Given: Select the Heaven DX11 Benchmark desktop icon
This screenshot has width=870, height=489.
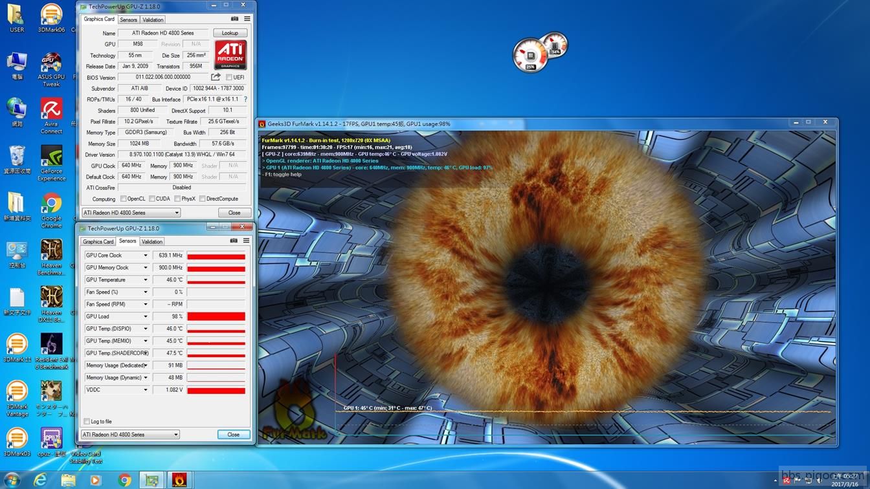Looking at the screenshot, I should [x=51, y=305].
